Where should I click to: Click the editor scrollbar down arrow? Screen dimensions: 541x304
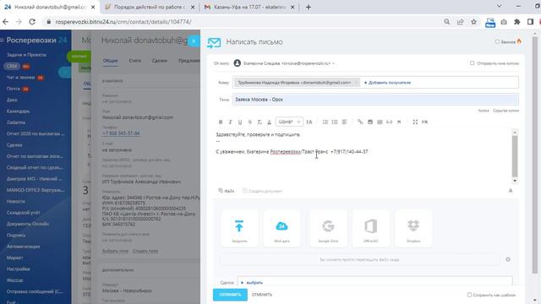515,181
